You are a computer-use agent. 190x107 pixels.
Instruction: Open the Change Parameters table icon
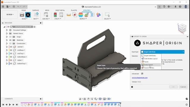click(61, 15)
